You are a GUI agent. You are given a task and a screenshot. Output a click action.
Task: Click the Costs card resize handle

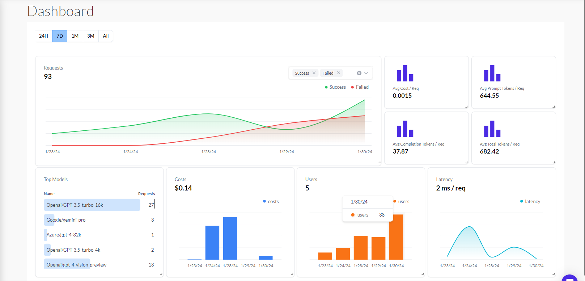coord(292,274)
